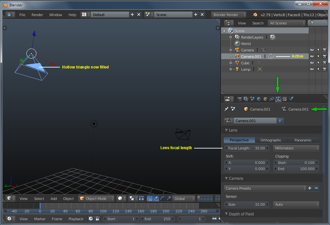This screenshot has height=225, width=330.
Task: Open the Render Layers properties tab icon
Action: pyautogui.click(x=246, y=99)
